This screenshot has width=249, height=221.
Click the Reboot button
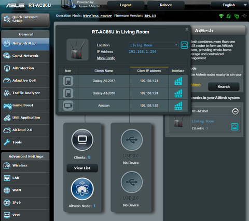click(x=165, y=5)
